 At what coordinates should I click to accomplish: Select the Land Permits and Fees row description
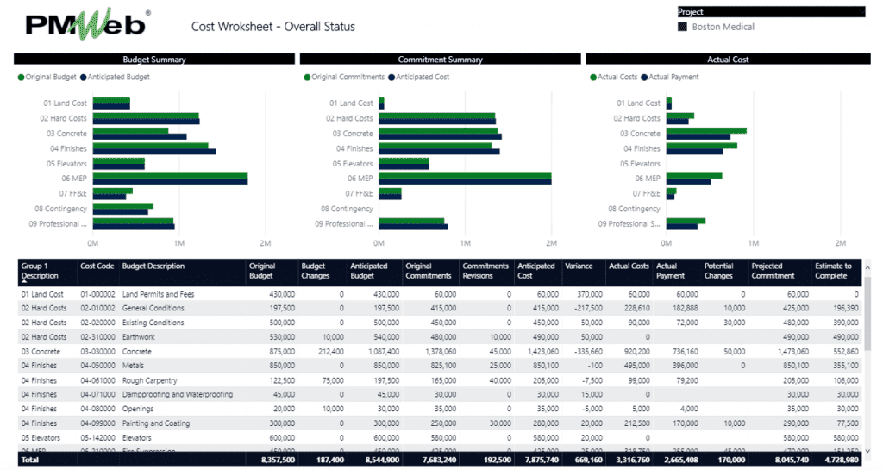click(x=159, y=294)
